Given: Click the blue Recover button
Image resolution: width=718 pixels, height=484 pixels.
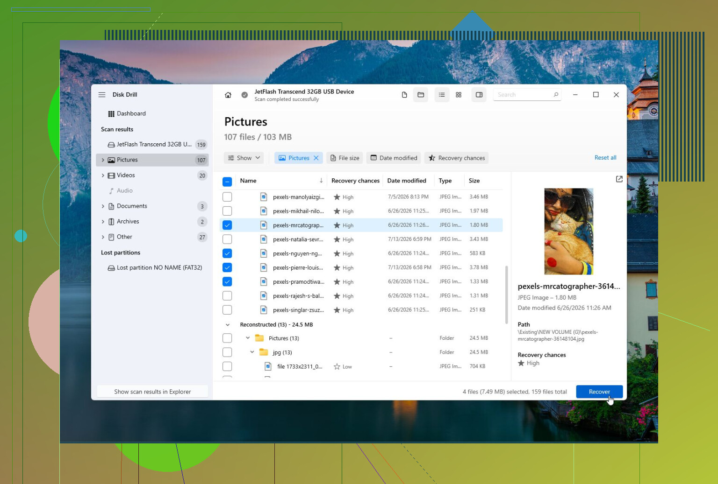Looking at the screenshot, I should pos(599,392).
